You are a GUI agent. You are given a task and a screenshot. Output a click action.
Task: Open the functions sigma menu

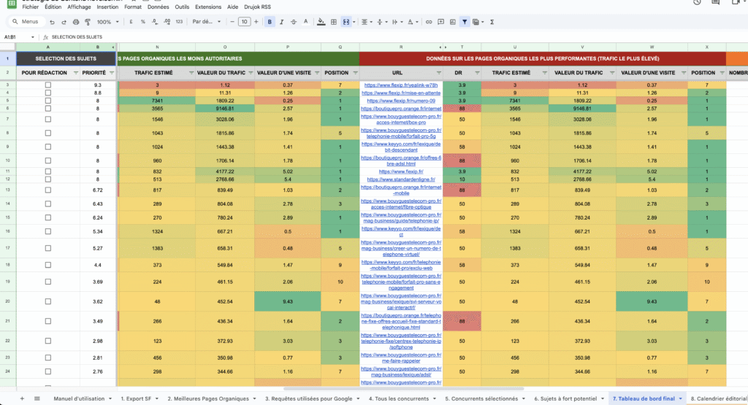point(492,22)
